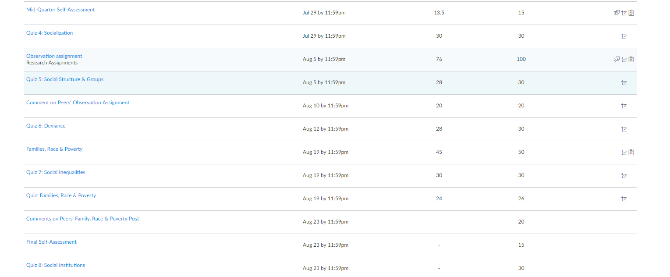
Task: View rubric icon for Mid-Quarter Self-Assessment
Action: [x=631, y=13]
